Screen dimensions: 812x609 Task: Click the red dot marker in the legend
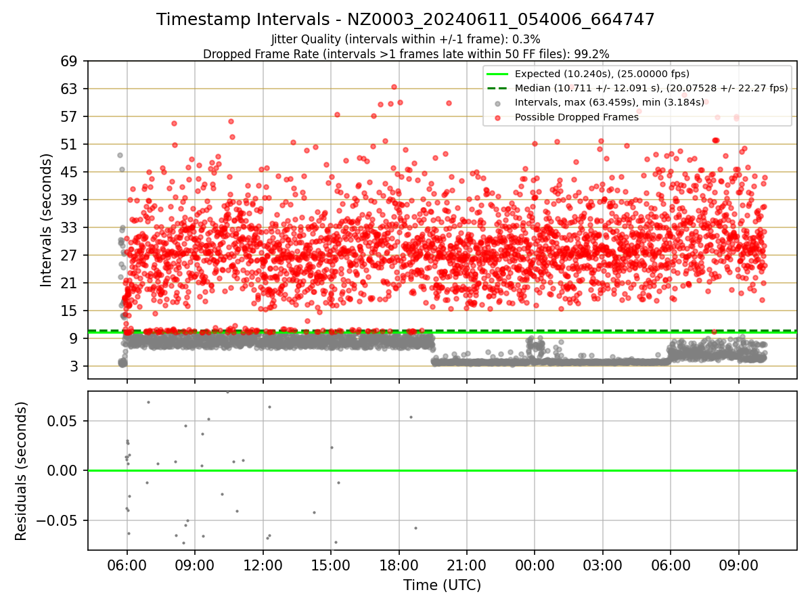[x=497, y=118]
